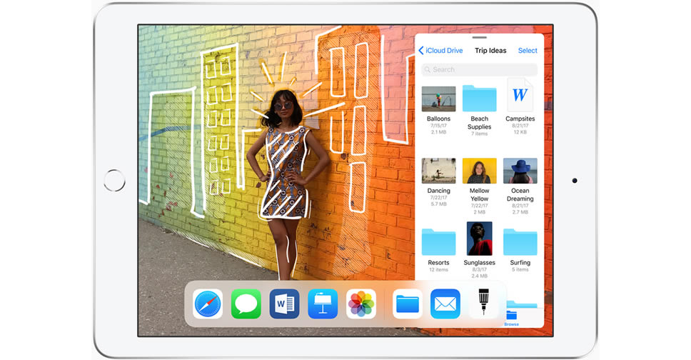Launch the Mail app from dock
Image resolution: width=691 pixels, height=360 pixels.
(x=445, y=304)
